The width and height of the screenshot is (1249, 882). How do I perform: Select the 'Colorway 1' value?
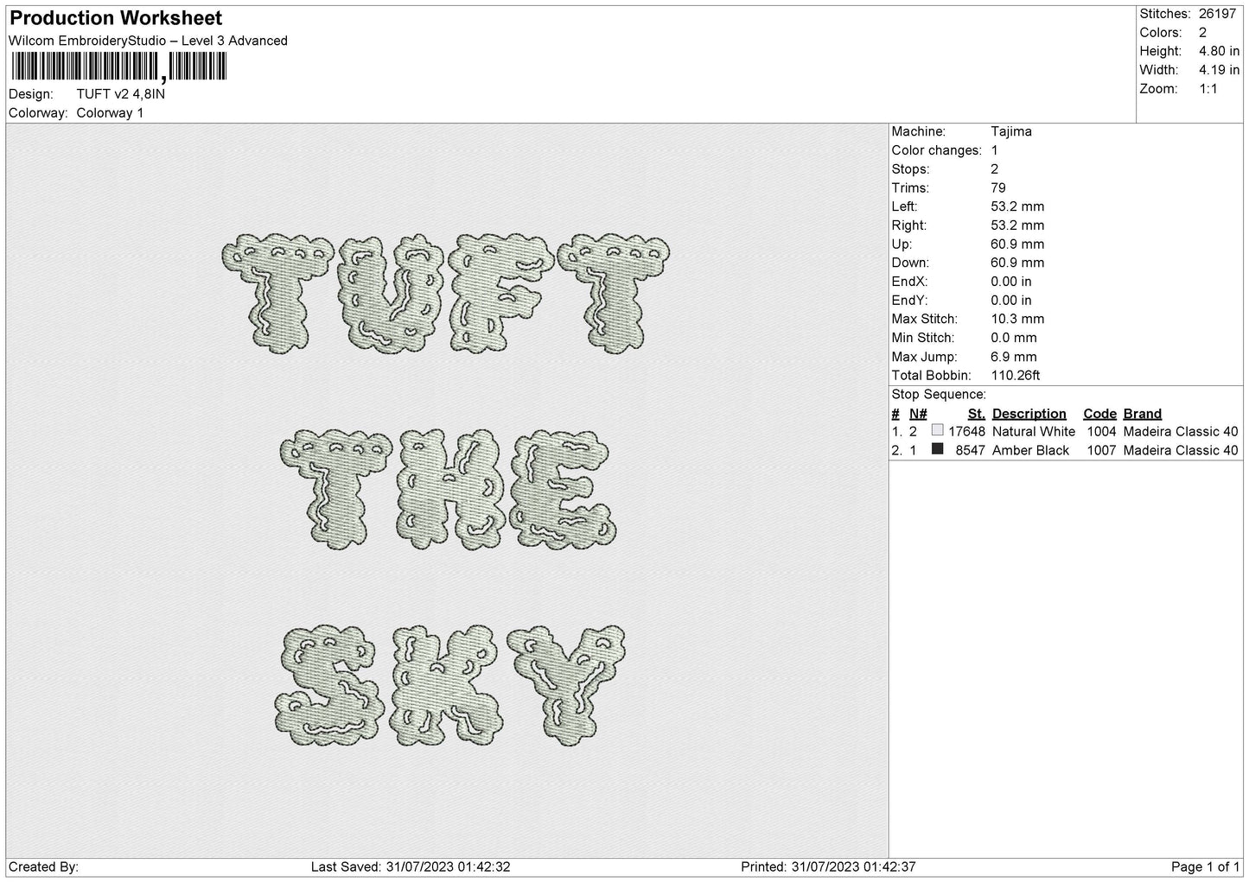[x=110, y=113]
